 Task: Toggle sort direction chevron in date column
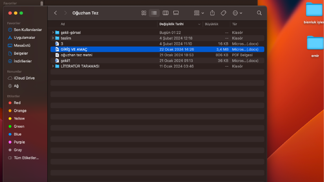[199, 24]
